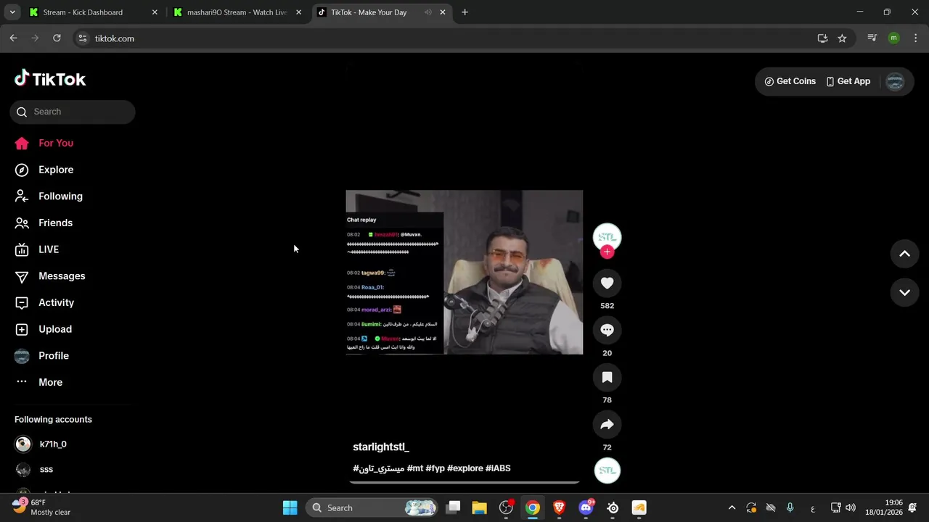This screenshot has height=522, width=929.
Task: Open the Chrome three-dot menu
Action: tap(914, 38)
